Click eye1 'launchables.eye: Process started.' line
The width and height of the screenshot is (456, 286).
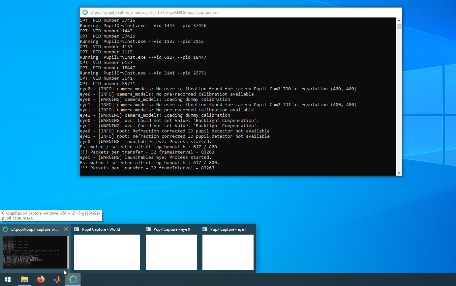(146, 157)
